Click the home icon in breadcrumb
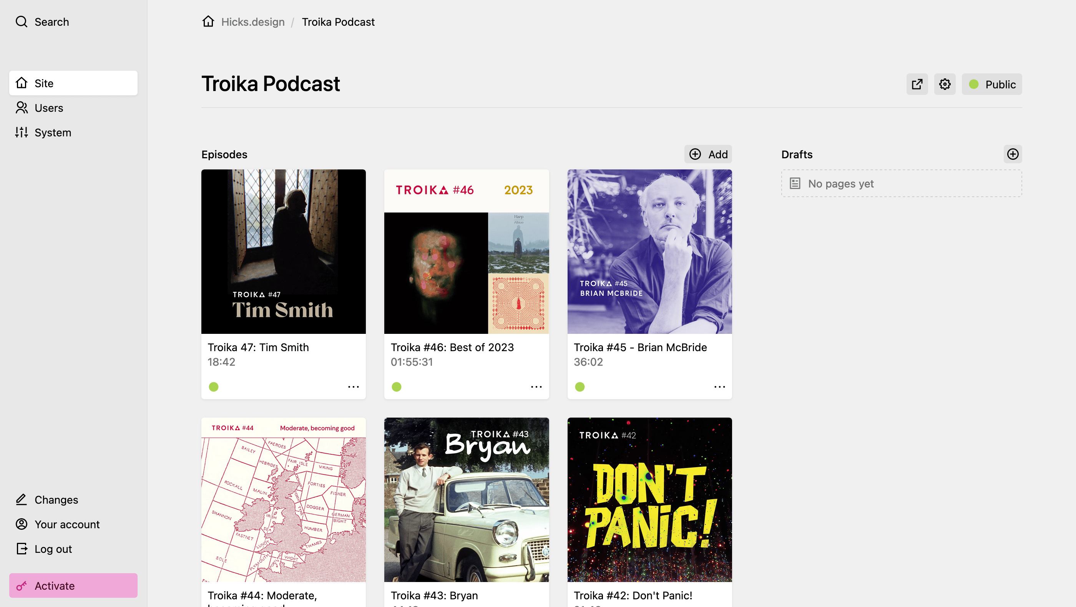Screen dimensions: 1076x607 [x=208, y=21]
